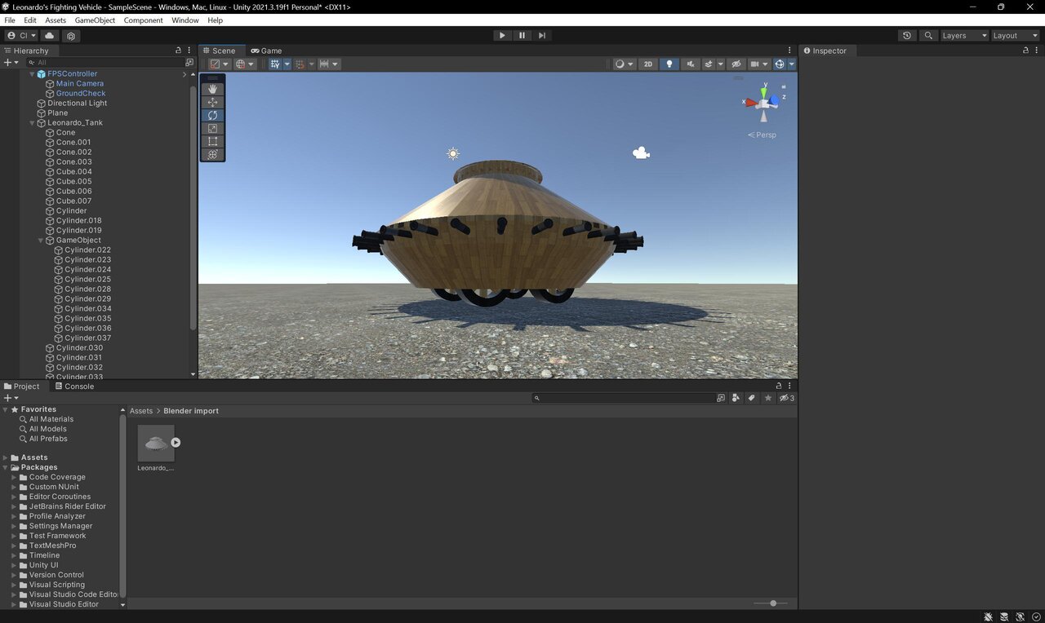The width and height of the screenshot is (1045, 623).
Task: Select Cylinder.024 in Hierarchy
Action: [87, 269]
